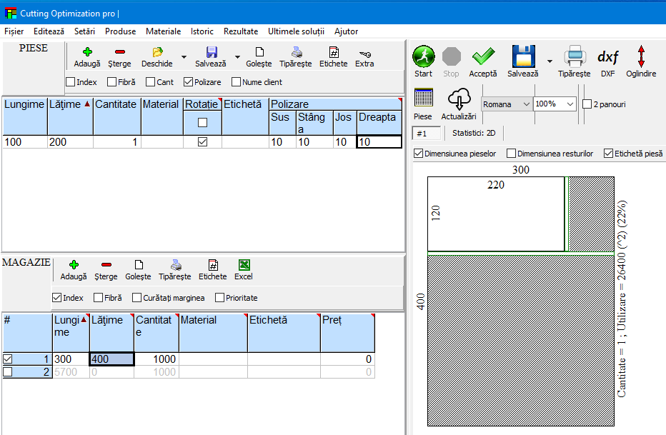Open Actualizări cloud download icon
The width and height of the screenshot is (666, 435).
[458, 99]
